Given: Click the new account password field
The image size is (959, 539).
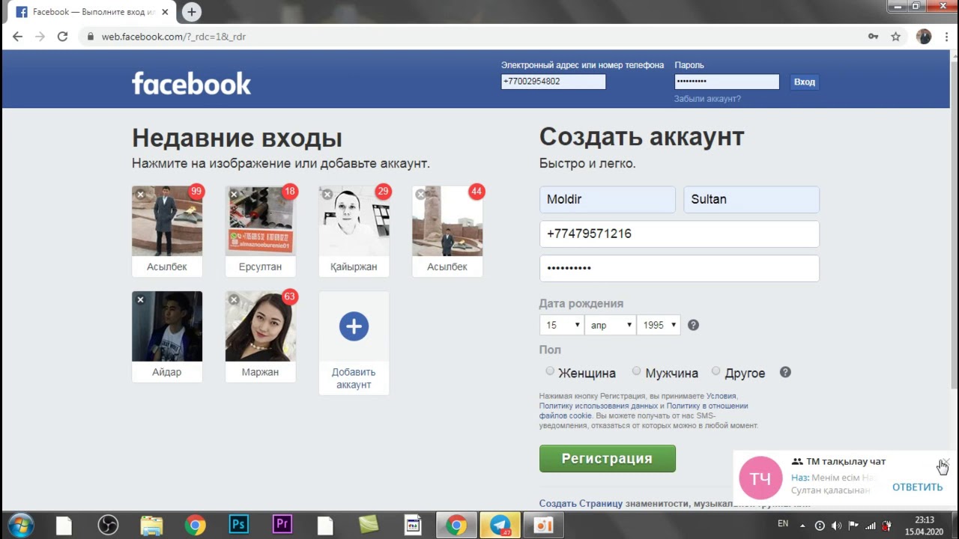Looking at the screenshot, I should pyautogui.click(x=680, y=268).
